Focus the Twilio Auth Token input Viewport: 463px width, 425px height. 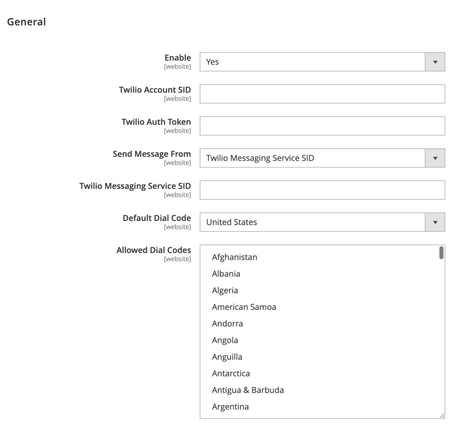click(322, 126)
